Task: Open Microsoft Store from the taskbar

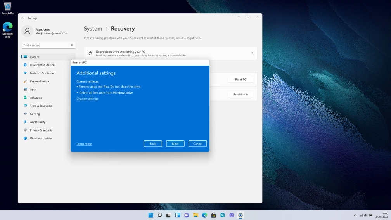Action: (x=213, y=215)
